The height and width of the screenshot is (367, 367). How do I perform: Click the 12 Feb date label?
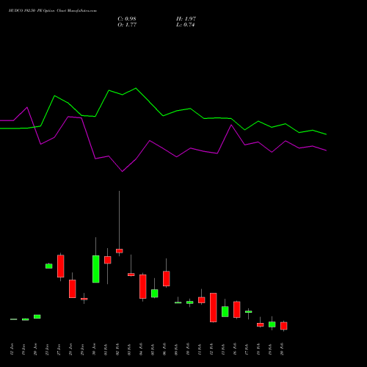[212, 349]
